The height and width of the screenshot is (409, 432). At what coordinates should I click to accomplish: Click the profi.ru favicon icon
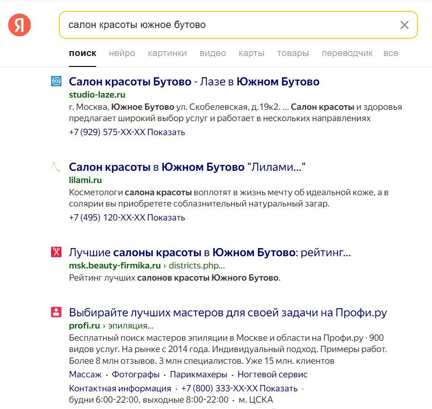56,312
